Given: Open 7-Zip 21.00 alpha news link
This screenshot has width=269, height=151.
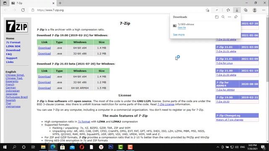Looking at the screenshot, I should pyautogui.click(x=226, y=75).
